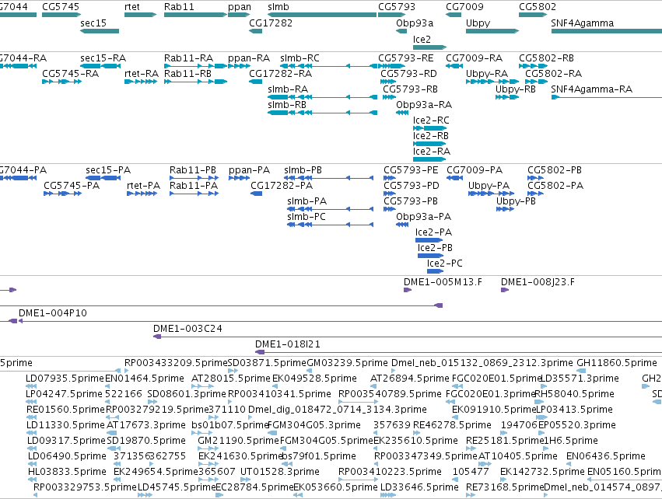Select EST label LD33646.5prime
662x499 pixels.
coord(419,487)
